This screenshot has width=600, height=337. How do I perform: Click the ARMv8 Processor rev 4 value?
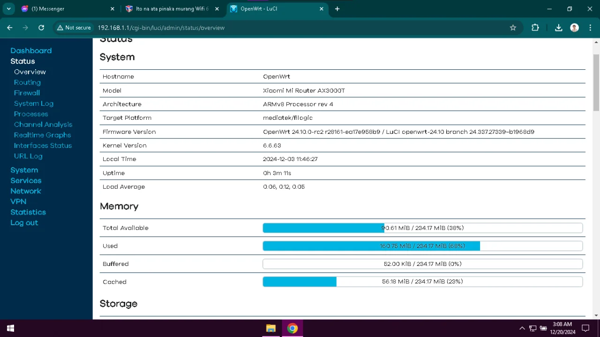(298, 104)
